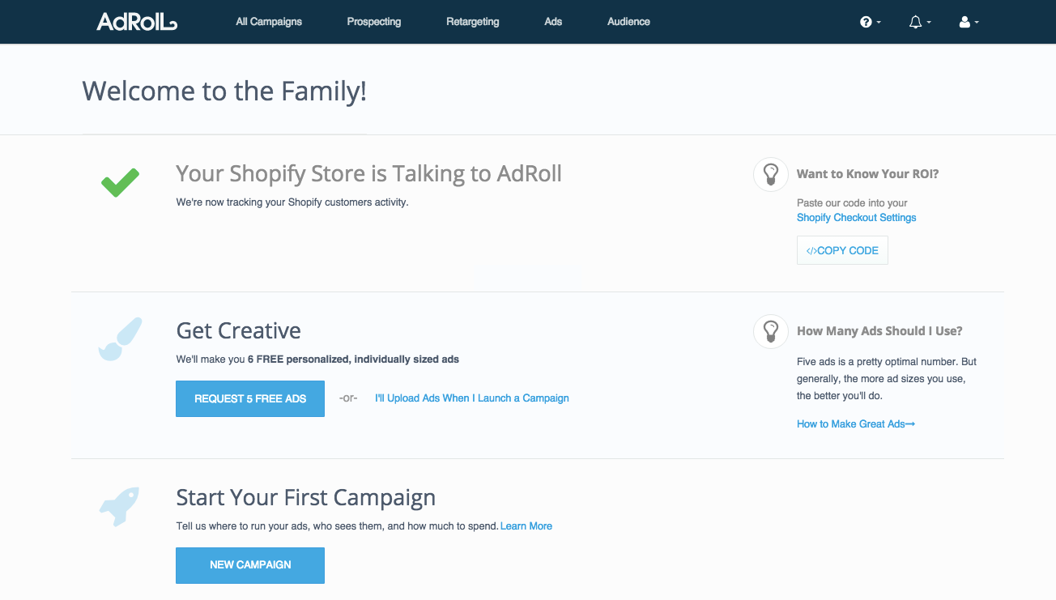
Task: Click the Start Your First Campaign heading
Action: [306, 498]
